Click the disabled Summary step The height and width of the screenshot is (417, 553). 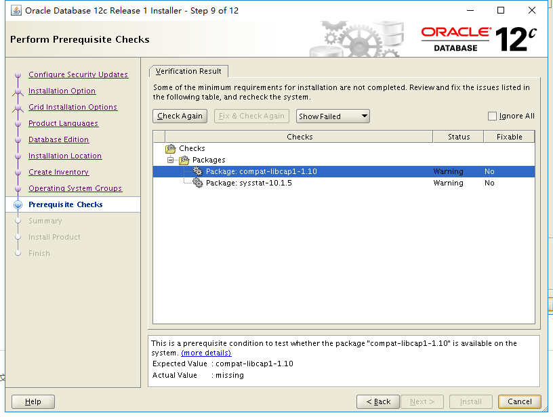(x=45, y=221)
